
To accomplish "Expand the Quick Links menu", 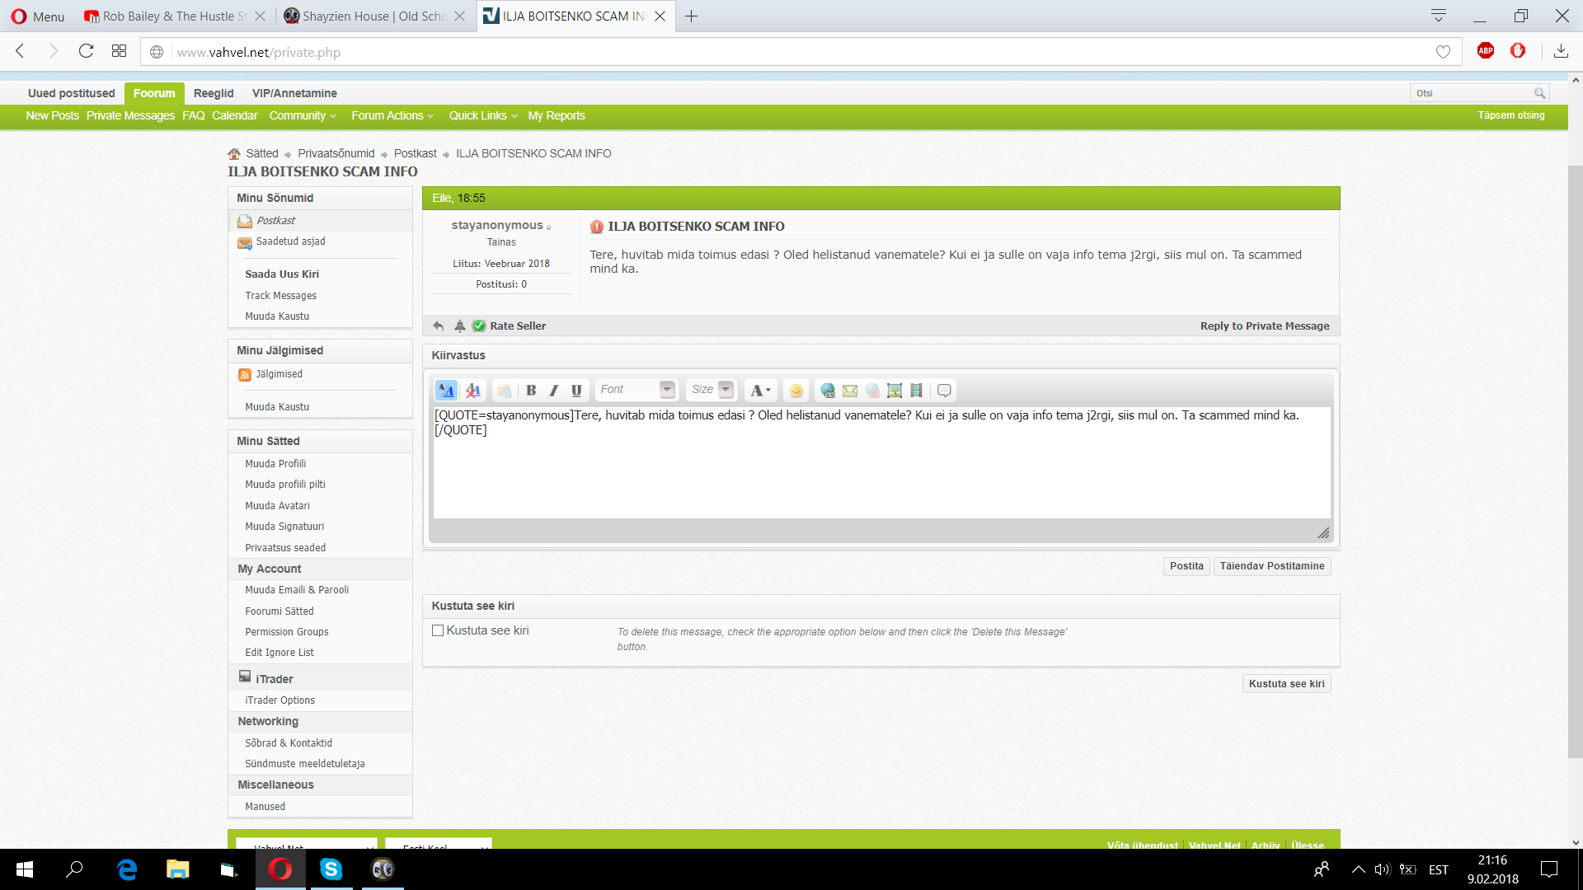I will point(483,115).
